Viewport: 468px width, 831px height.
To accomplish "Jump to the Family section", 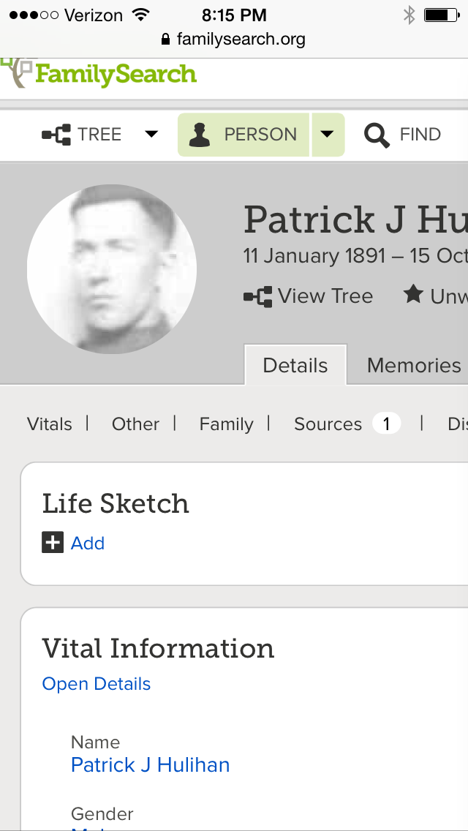I will coord(226,424).
